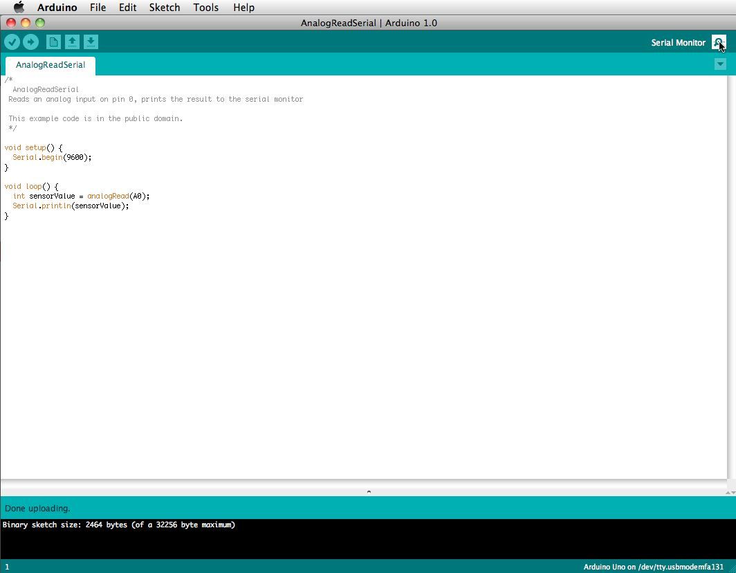Open the Help menu
The height and width of the screenshot is (573, 736).
click(x=243, y=8)
